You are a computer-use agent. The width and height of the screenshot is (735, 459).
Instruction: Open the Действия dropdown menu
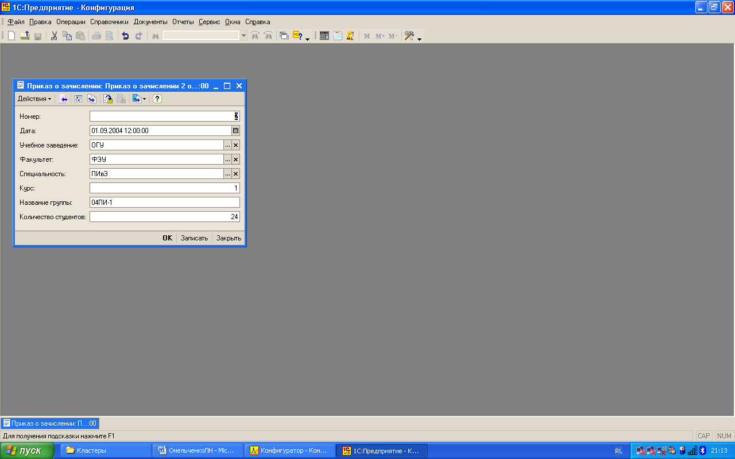click(34, 99)
